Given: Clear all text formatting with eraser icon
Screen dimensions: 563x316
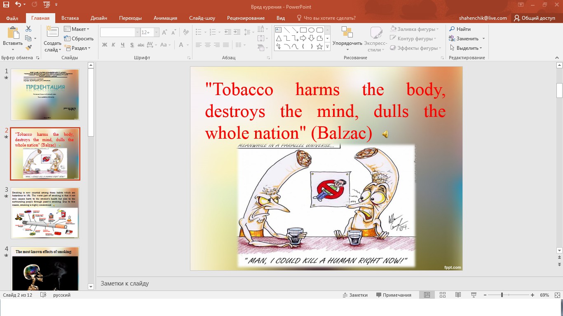Looking at the screenshot, I should (186, 32).
